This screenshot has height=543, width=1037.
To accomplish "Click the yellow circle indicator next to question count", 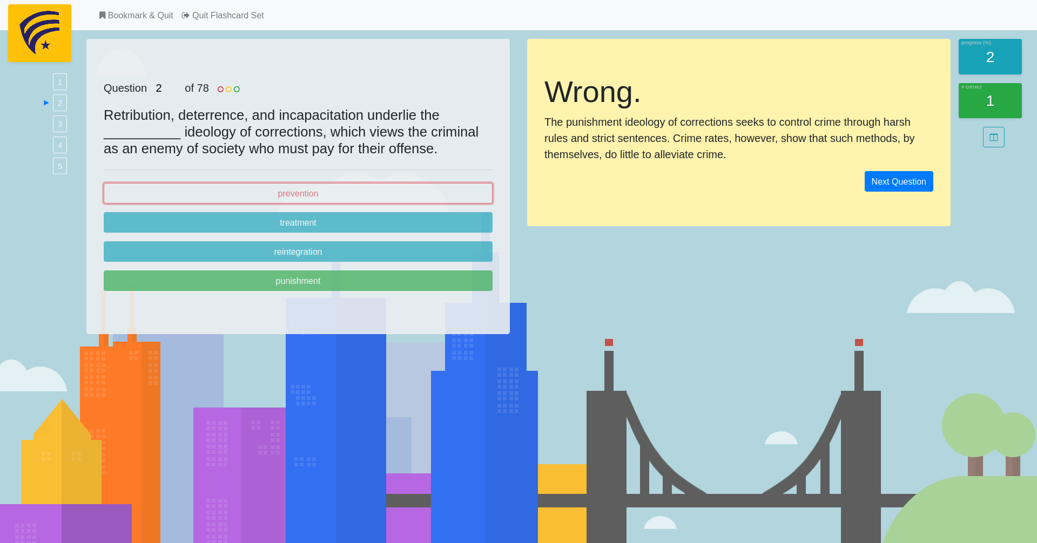I will [228, 89].
